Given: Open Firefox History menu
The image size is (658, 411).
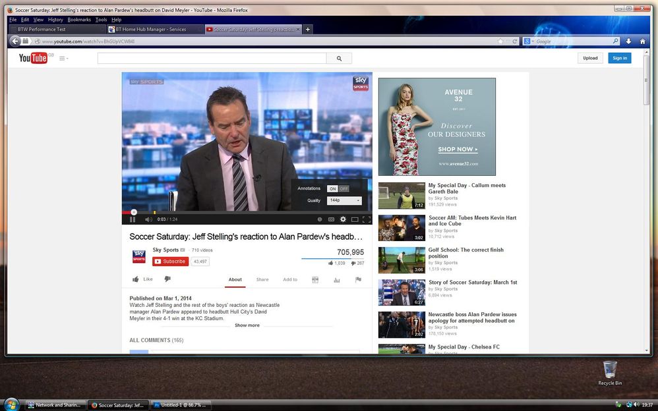Looking at the screenshot, I should coord(55,20).
